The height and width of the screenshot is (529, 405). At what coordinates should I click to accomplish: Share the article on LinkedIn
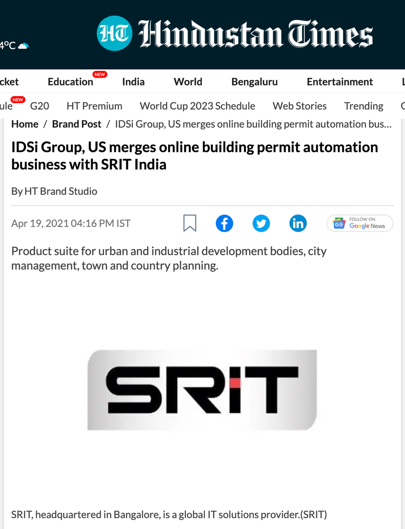[x=298, y=223]
